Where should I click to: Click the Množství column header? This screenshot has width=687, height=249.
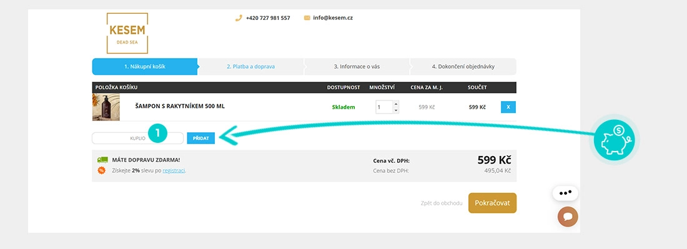click(382, 87)
